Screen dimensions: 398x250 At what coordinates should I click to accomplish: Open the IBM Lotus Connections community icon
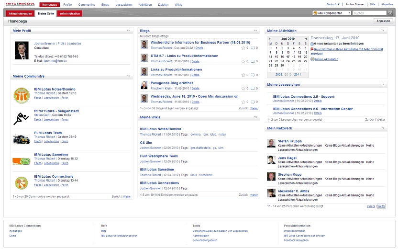pos(22,183)
